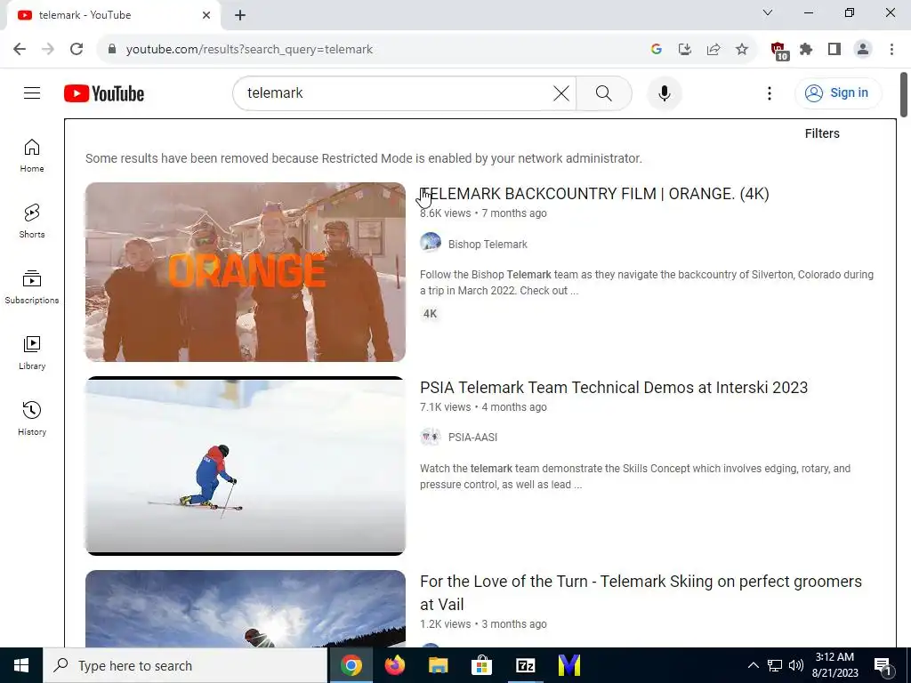This screenshot has height=683, width=911.
Task: Open the Vail groomers video thumbnail
Action: (x=246, y=608)
